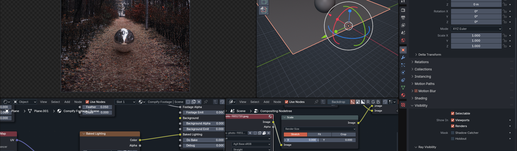Open the Output properties tab icon
This screenshot has height=151, width=517.
[x=403, y=18]
